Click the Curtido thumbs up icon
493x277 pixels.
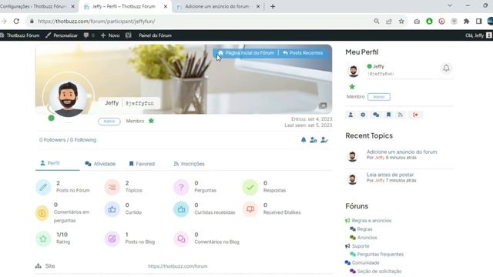112,209
